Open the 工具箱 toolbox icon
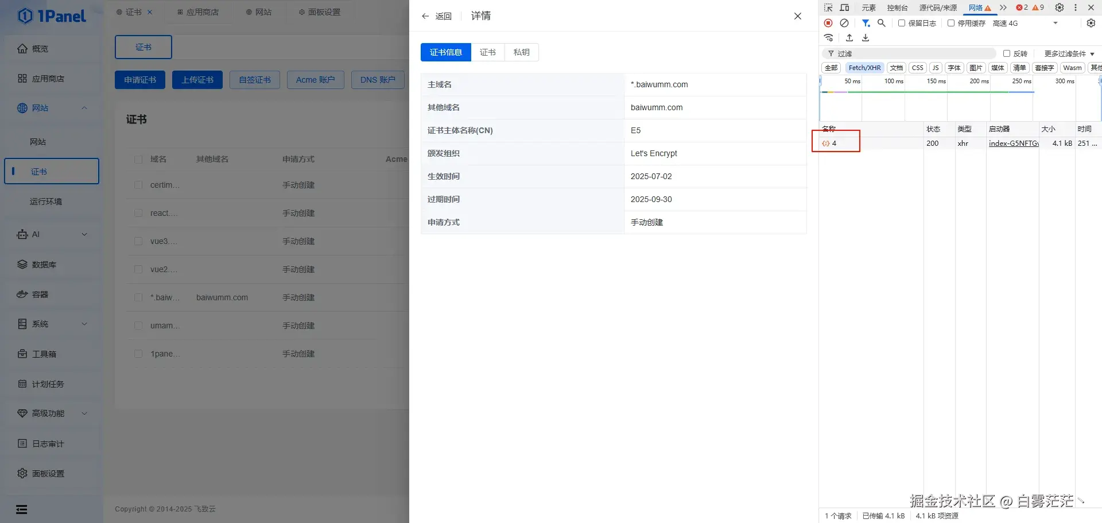This screenshot has width=1102, height=523. [22, 354]
